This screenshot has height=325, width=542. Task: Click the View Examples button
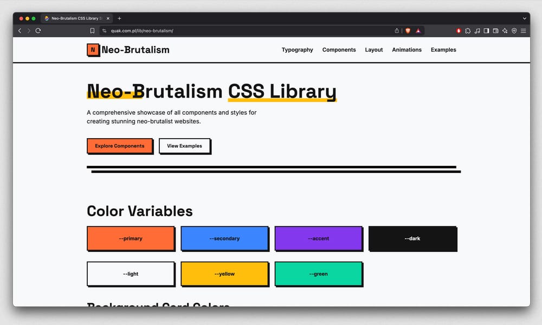(x=185, y=146)
